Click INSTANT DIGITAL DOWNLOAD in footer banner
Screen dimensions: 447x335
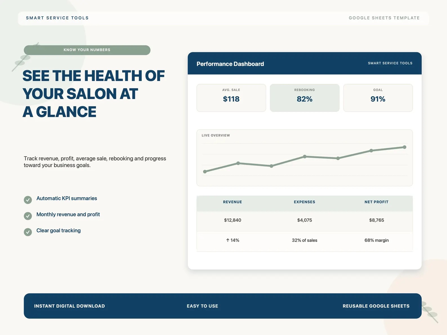click(70, 306)
